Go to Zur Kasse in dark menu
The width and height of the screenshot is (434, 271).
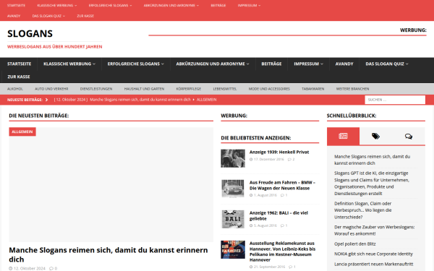[19, 77]
